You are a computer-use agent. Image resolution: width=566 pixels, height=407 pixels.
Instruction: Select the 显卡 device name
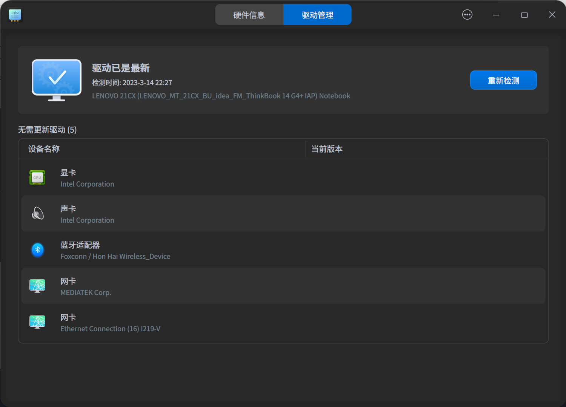(68, 173)
